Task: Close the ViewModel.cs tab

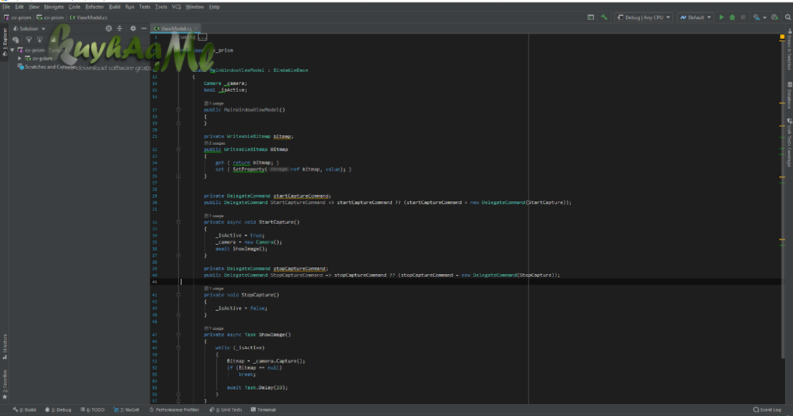Action: 196,28
